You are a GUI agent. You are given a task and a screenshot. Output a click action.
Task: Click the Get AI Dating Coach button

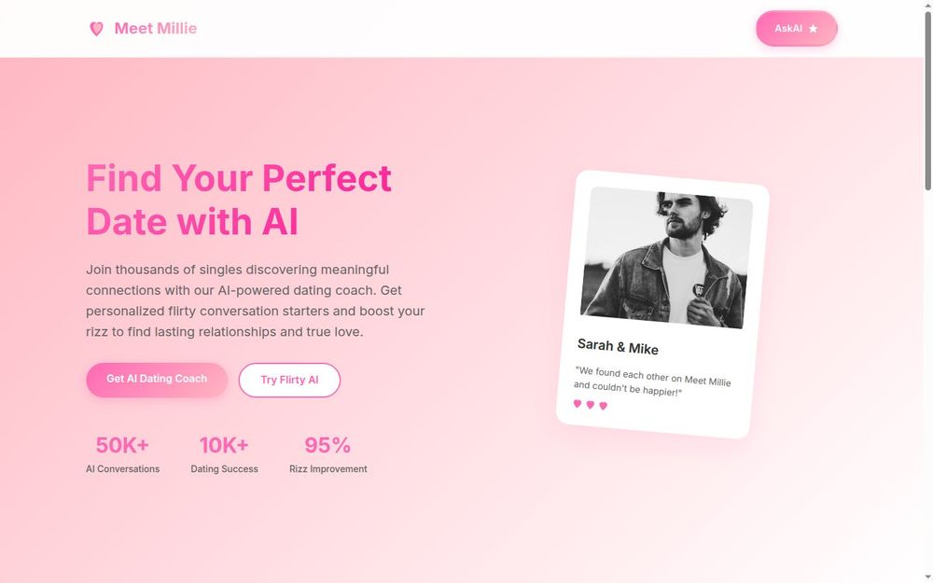[156, 379]
